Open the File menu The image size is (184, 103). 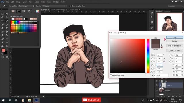click(x=7, y=2)
